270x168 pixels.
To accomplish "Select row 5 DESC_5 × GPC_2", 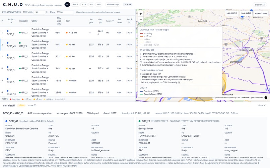I will 67,81.
